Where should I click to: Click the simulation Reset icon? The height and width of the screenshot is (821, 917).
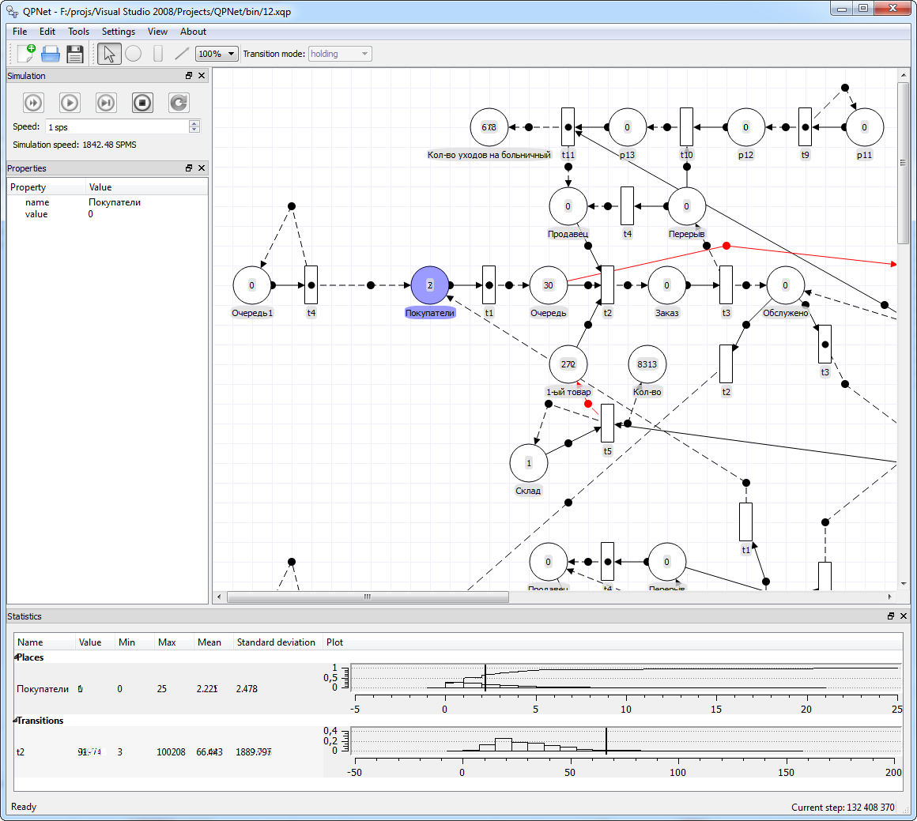(x=179, y=103)
